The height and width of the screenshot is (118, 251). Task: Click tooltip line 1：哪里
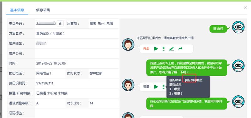(175, 89)
